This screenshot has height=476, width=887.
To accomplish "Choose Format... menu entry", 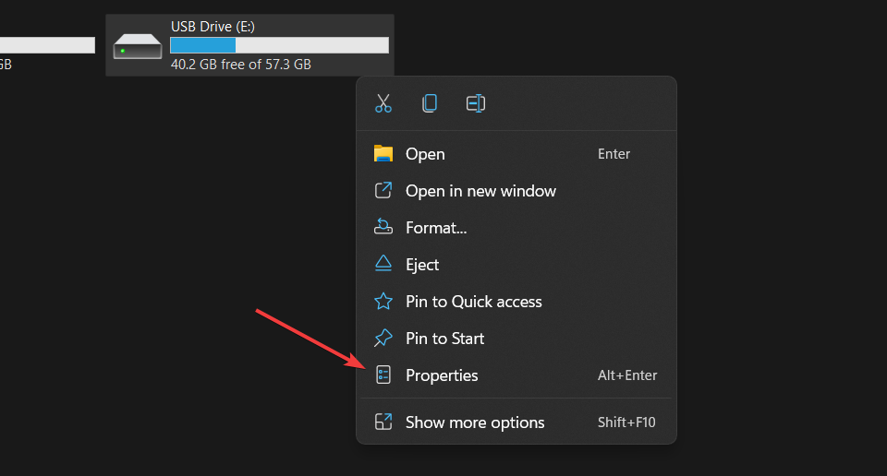I will pos(436,228).
